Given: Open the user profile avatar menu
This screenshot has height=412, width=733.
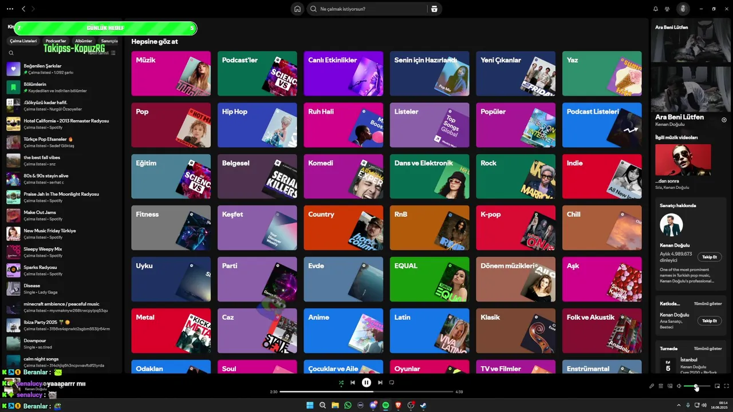Looking at the screenshot, I should point(683,9).
